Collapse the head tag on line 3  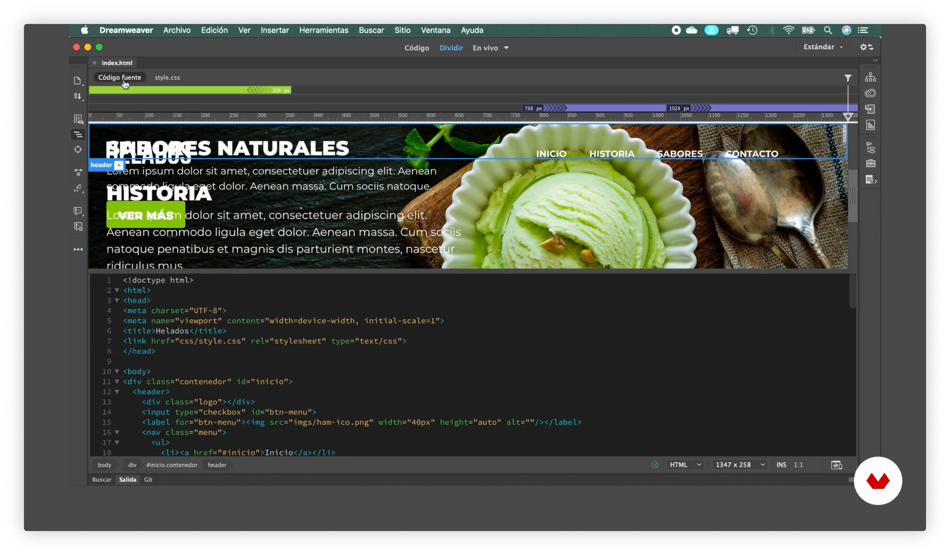[117, 300]
